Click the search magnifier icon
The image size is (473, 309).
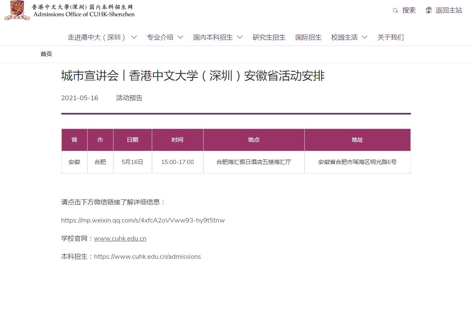coord(395,11)
